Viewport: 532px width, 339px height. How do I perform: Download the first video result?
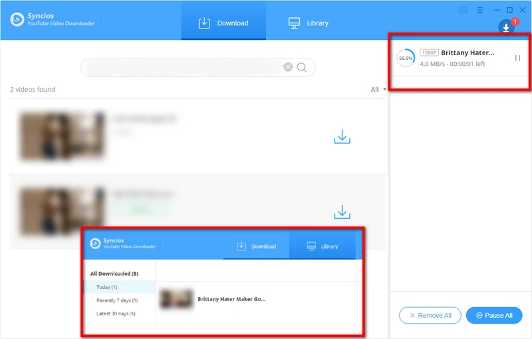click(x=342, y=137)
